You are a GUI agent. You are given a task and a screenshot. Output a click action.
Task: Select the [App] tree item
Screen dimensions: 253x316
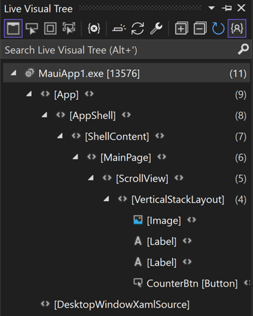(x=66, y=94)
